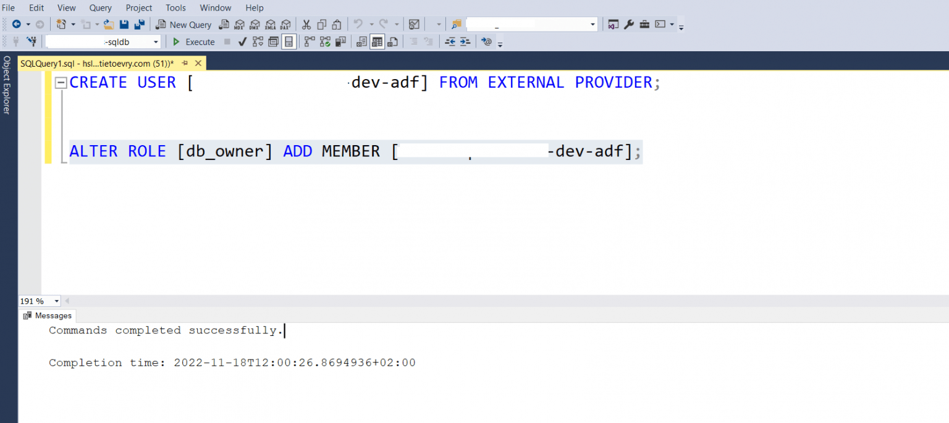Viewport: 949px width, 423px height.
Task: Open the available databases dropdown showing -sqldb
Action: (x=156, y=41)
